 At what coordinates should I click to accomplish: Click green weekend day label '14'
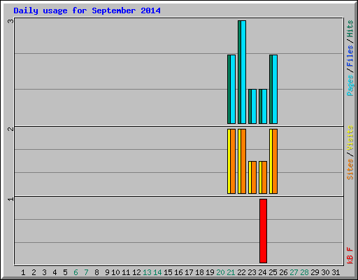[x=157, y=272]
